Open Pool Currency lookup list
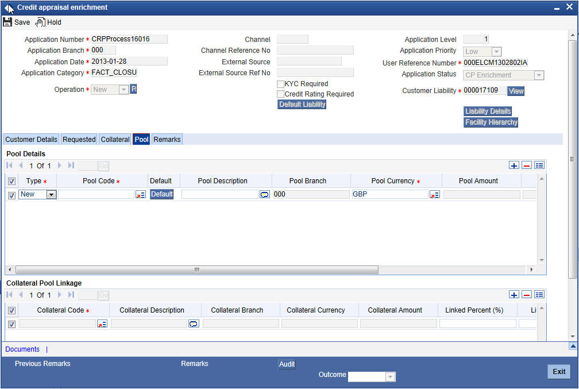 (435, 194)
